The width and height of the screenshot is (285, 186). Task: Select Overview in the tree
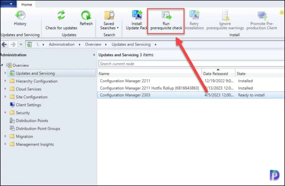[x=21, y=65]
